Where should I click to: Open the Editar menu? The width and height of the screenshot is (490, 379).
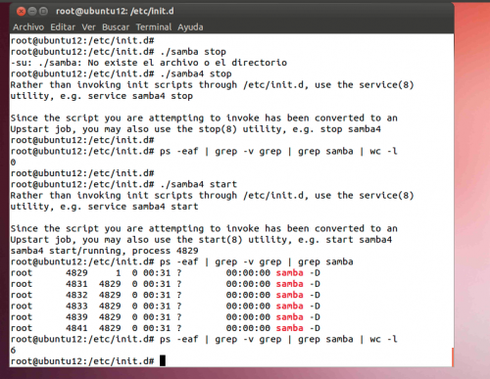(63, 27)
